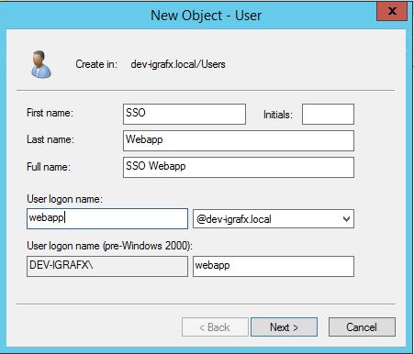Close the New Object - User dialog
The height and width of the screenshot is (354, 414).
(x=392, y=11)
